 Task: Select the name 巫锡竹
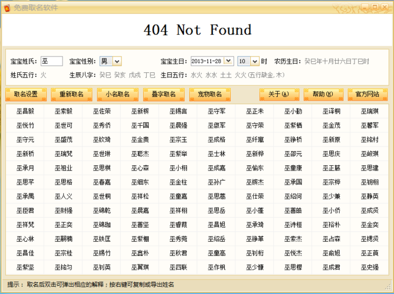pyautogui.click(x=102, y=253)
